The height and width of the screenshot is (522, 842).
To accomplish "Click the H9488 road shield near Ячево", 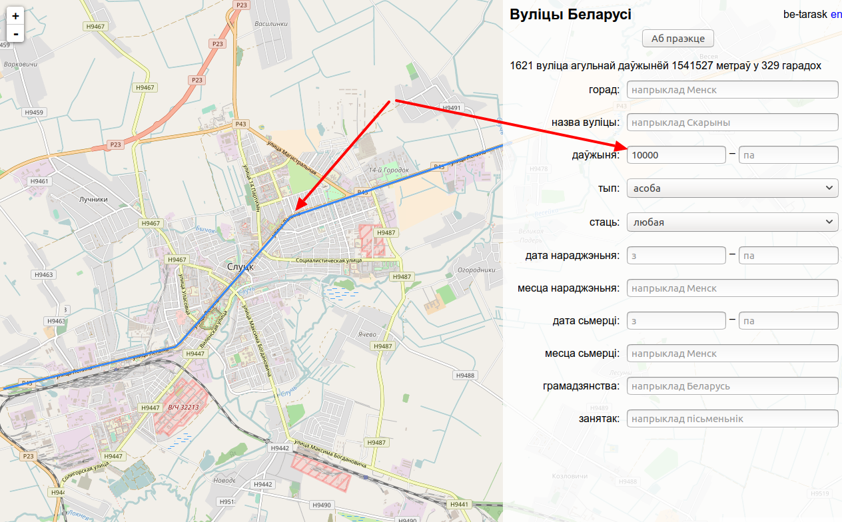I will click(465, 376).
